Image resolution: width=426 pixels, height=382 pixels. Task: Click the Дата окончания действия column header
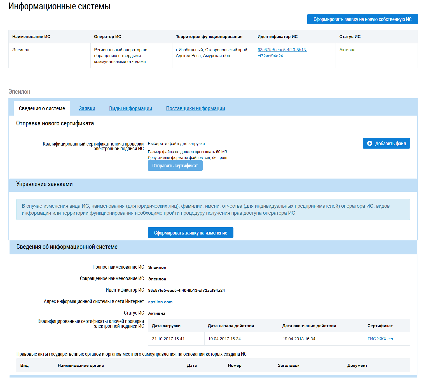click(309, 326)
